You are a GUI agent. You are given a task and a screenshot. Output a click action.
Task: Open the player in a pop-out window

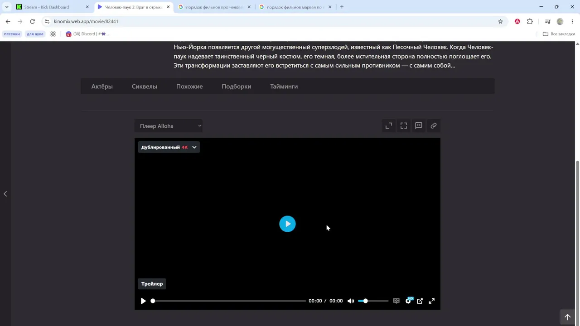click(x=420, y=301)
